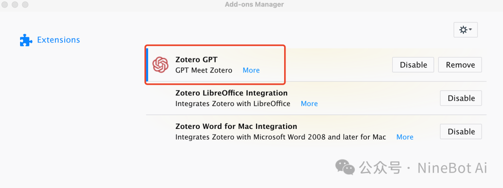Click the Zotero GPT logo icon

click(x=160, y=65)
